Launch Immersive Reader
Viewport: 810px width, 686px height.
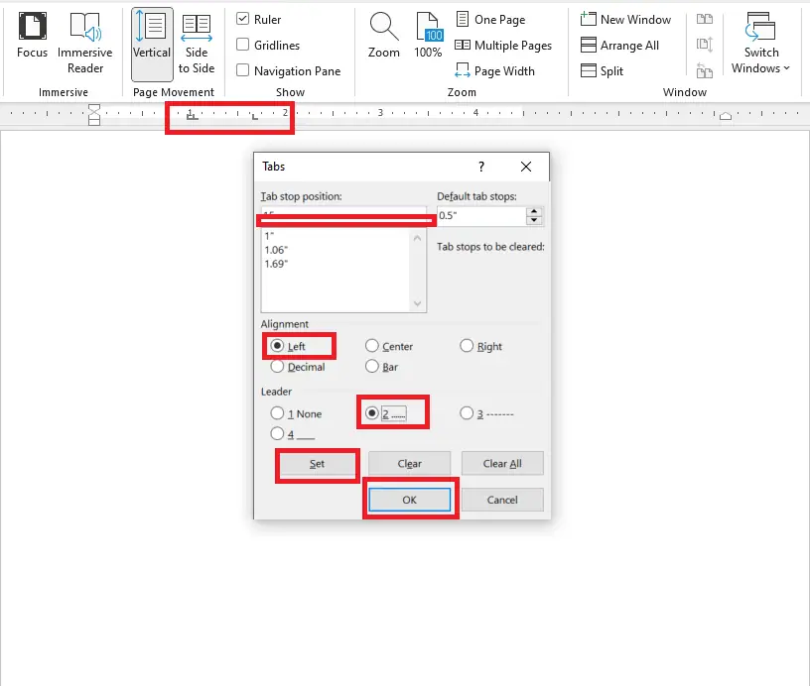click(x=85, y=40)
